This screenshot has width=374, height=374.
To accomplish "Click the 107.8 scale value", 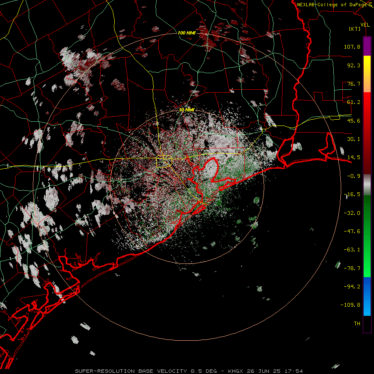I will [352, 47].
